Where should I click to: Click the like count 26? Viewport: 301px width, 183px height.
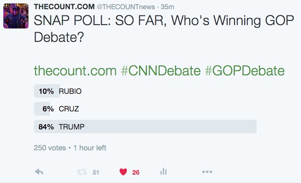click(136, 172)
